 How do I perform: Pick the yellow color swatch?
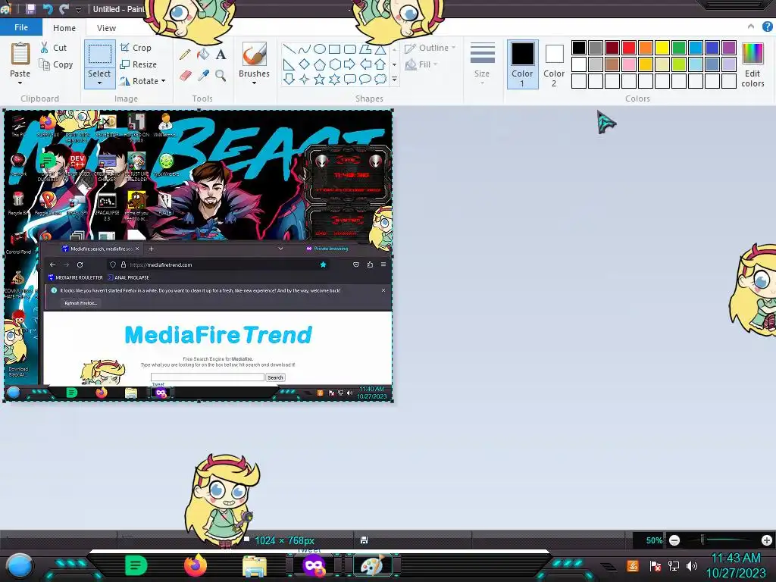[662, 48]
